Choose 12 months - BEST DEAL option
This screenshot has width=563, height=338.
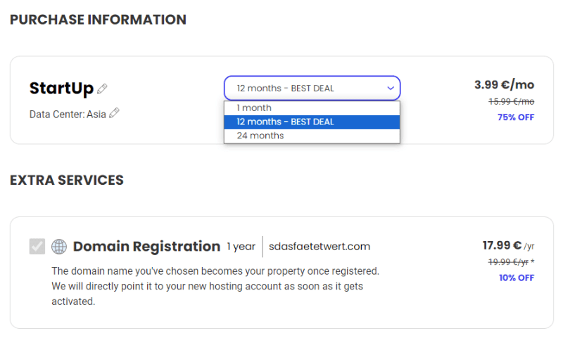(x=312, y=122)
